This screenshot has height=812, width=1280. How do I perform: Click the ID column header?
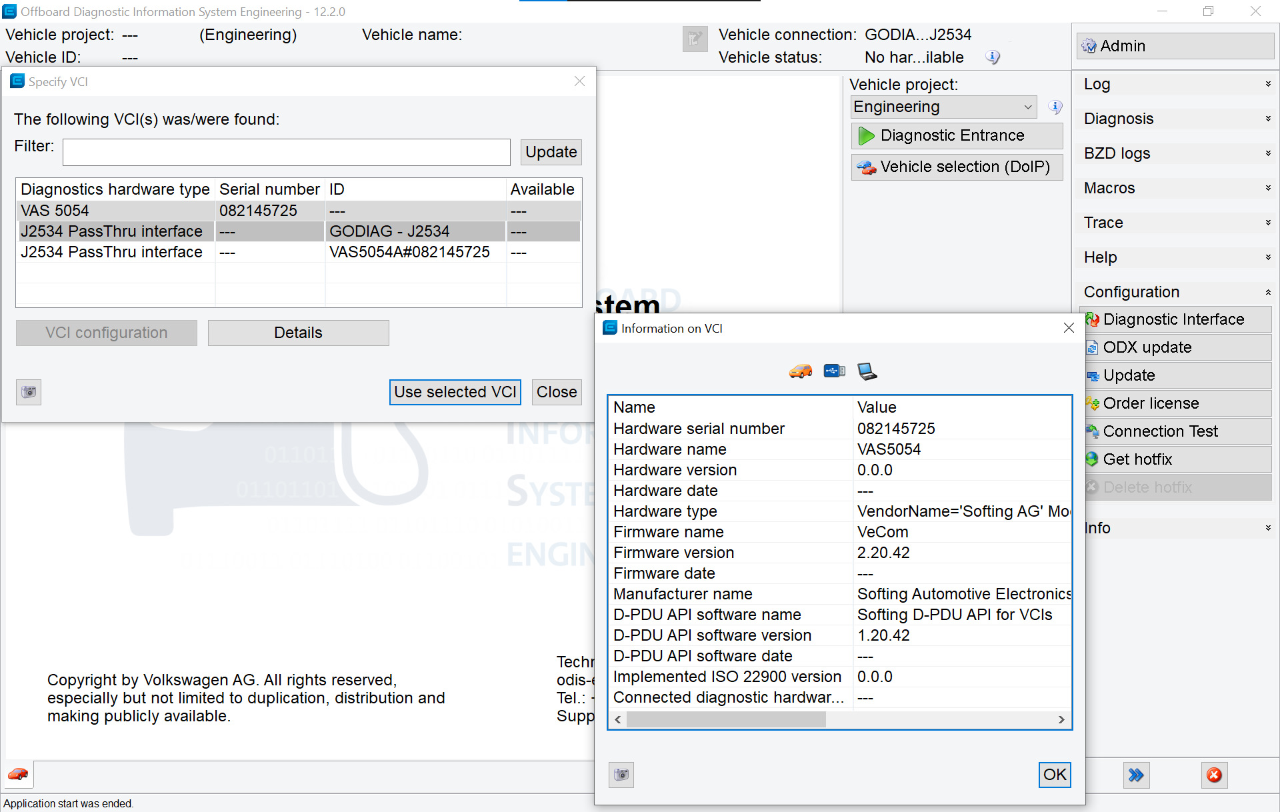click(415, 189)
